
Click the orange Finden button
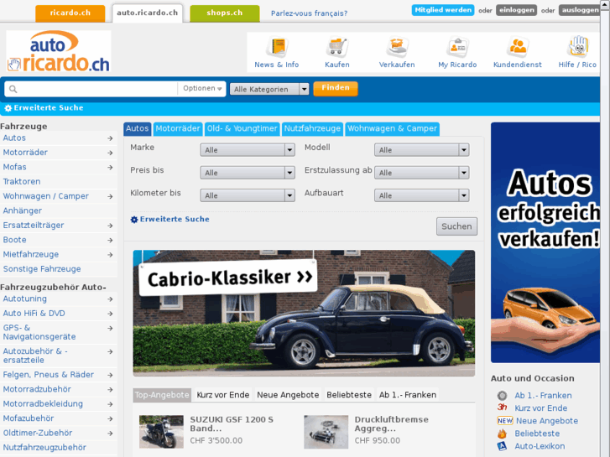click(x=336, y=88)
